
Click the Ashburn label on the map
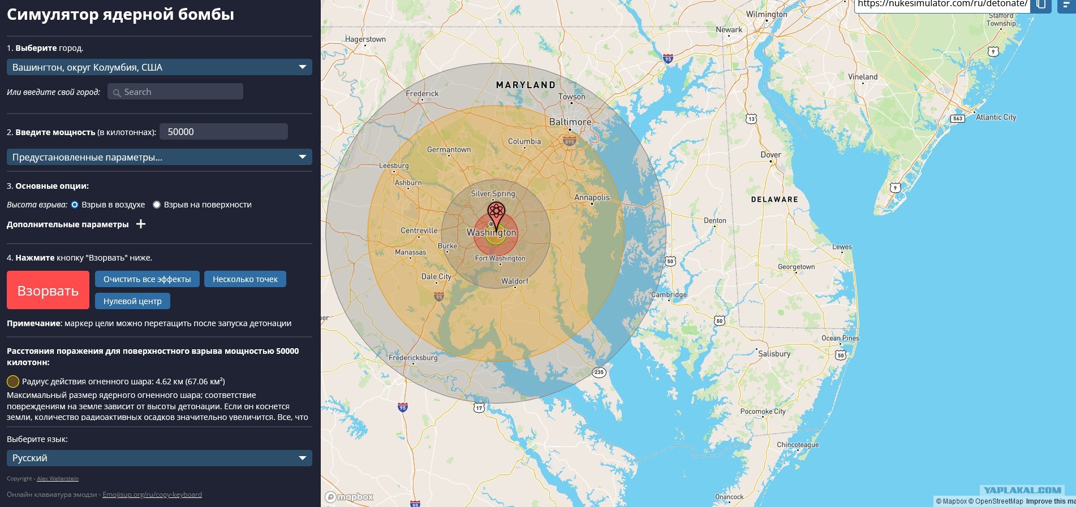[408, 183]
